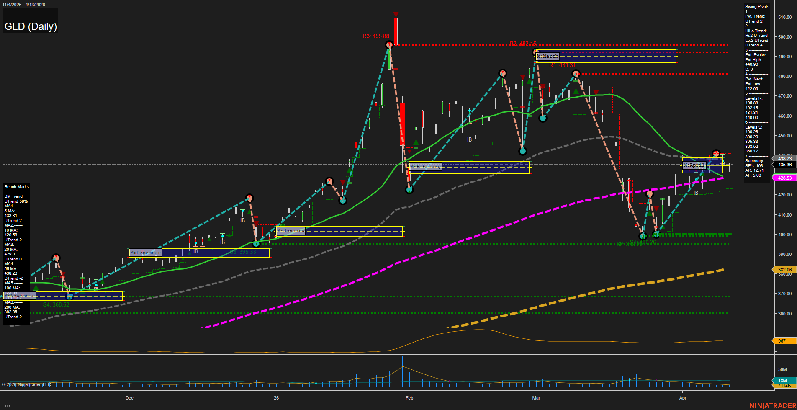The image size is (797, 410).
Task: Expand the Swing Pivots summary panel
Action: [x=757, y=6]
